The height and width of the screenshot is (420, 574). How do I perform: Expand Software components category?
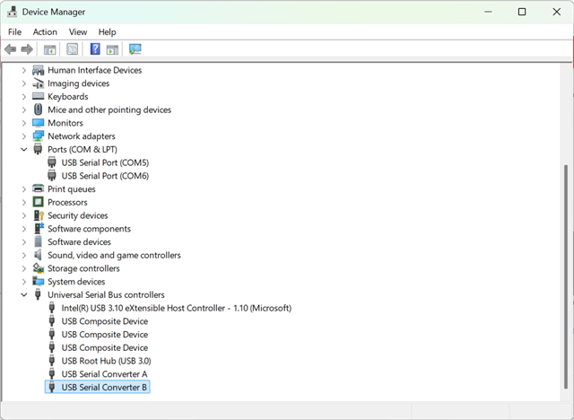click(x=24, y=229)
